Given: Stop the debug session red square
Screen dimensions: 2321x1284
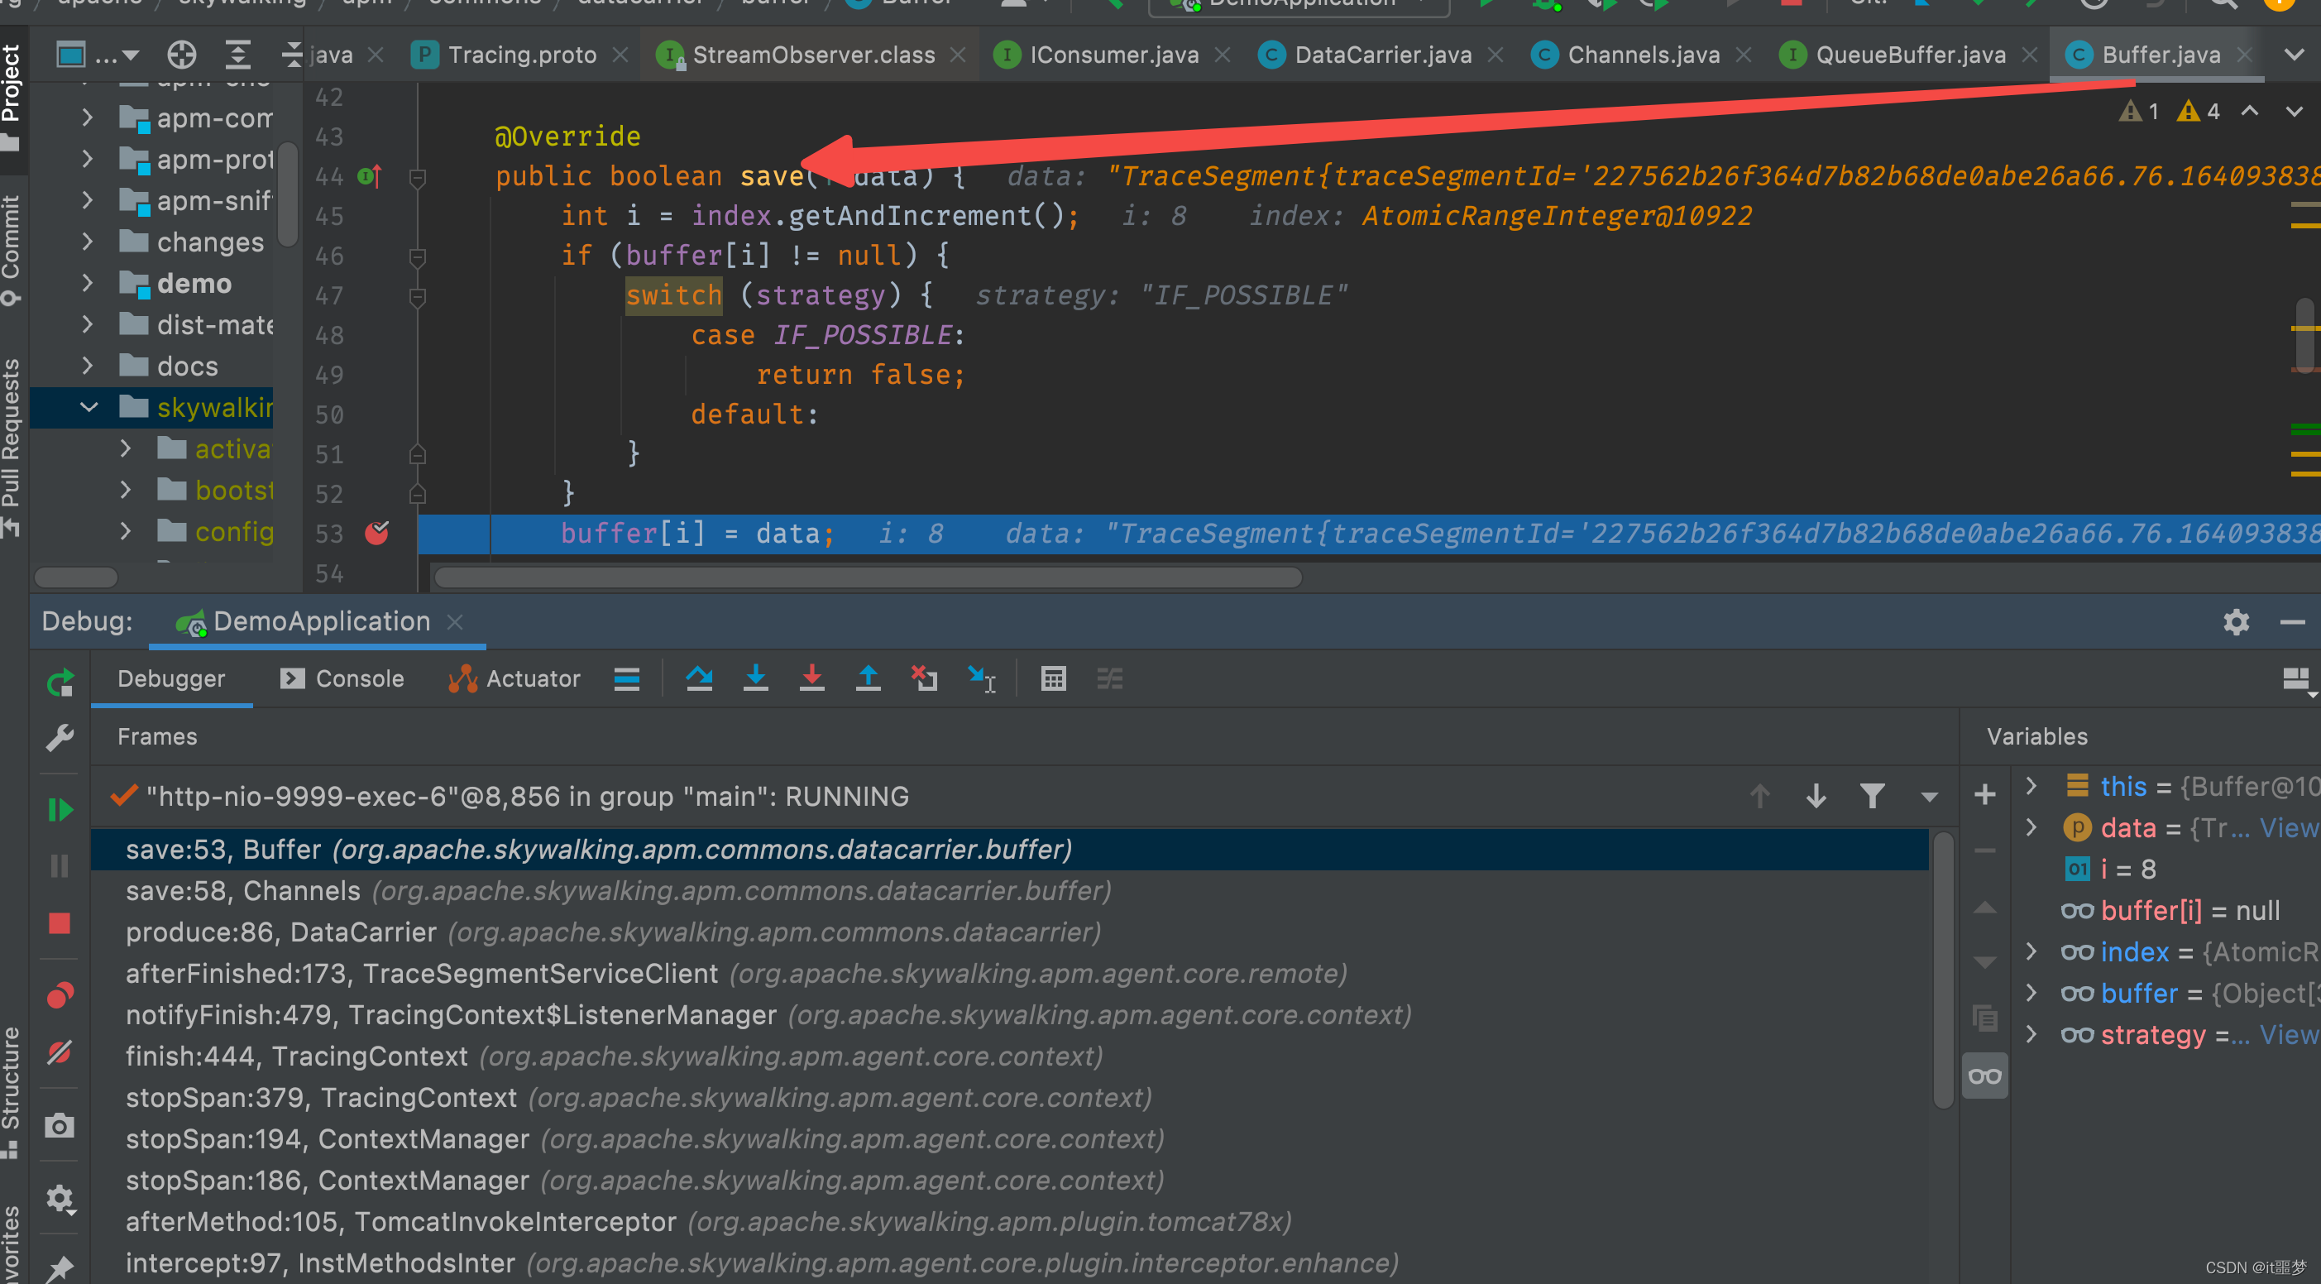Looking at the screenshot, I should tap(60, 922).
